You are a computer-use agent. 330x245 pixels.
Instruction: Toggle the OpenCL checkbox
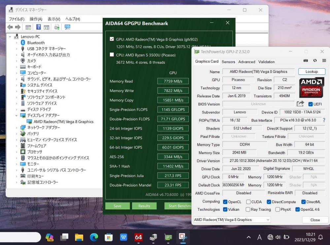tap(225, 202)
